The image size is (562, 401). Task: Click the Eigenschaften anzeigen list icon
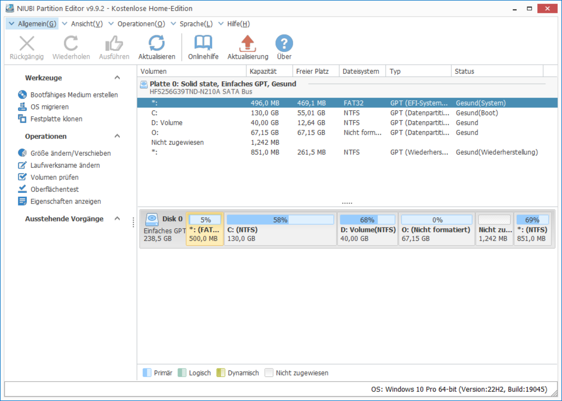coord(22,201)
